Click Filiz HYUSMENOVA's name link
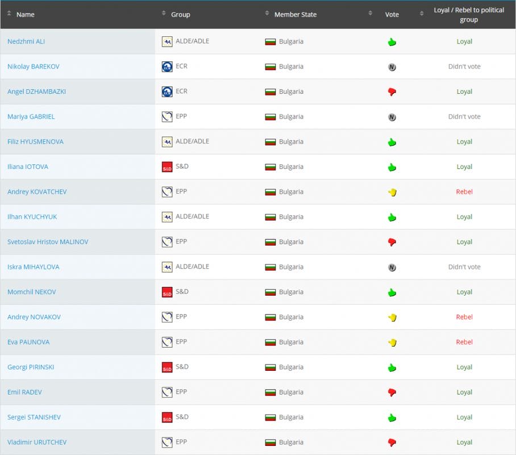 pyautogui.click(x=35, y=142)
